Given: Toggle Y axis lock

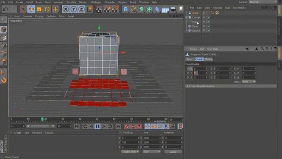Looking at the screenshot, I should [x=74, y=9].
